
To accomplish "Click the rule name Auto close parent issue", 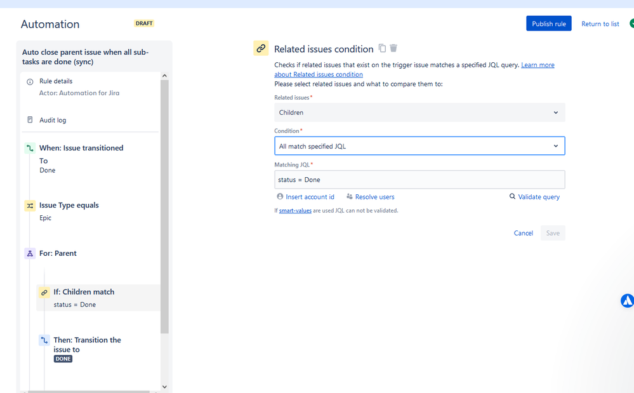I will [85, 57].
